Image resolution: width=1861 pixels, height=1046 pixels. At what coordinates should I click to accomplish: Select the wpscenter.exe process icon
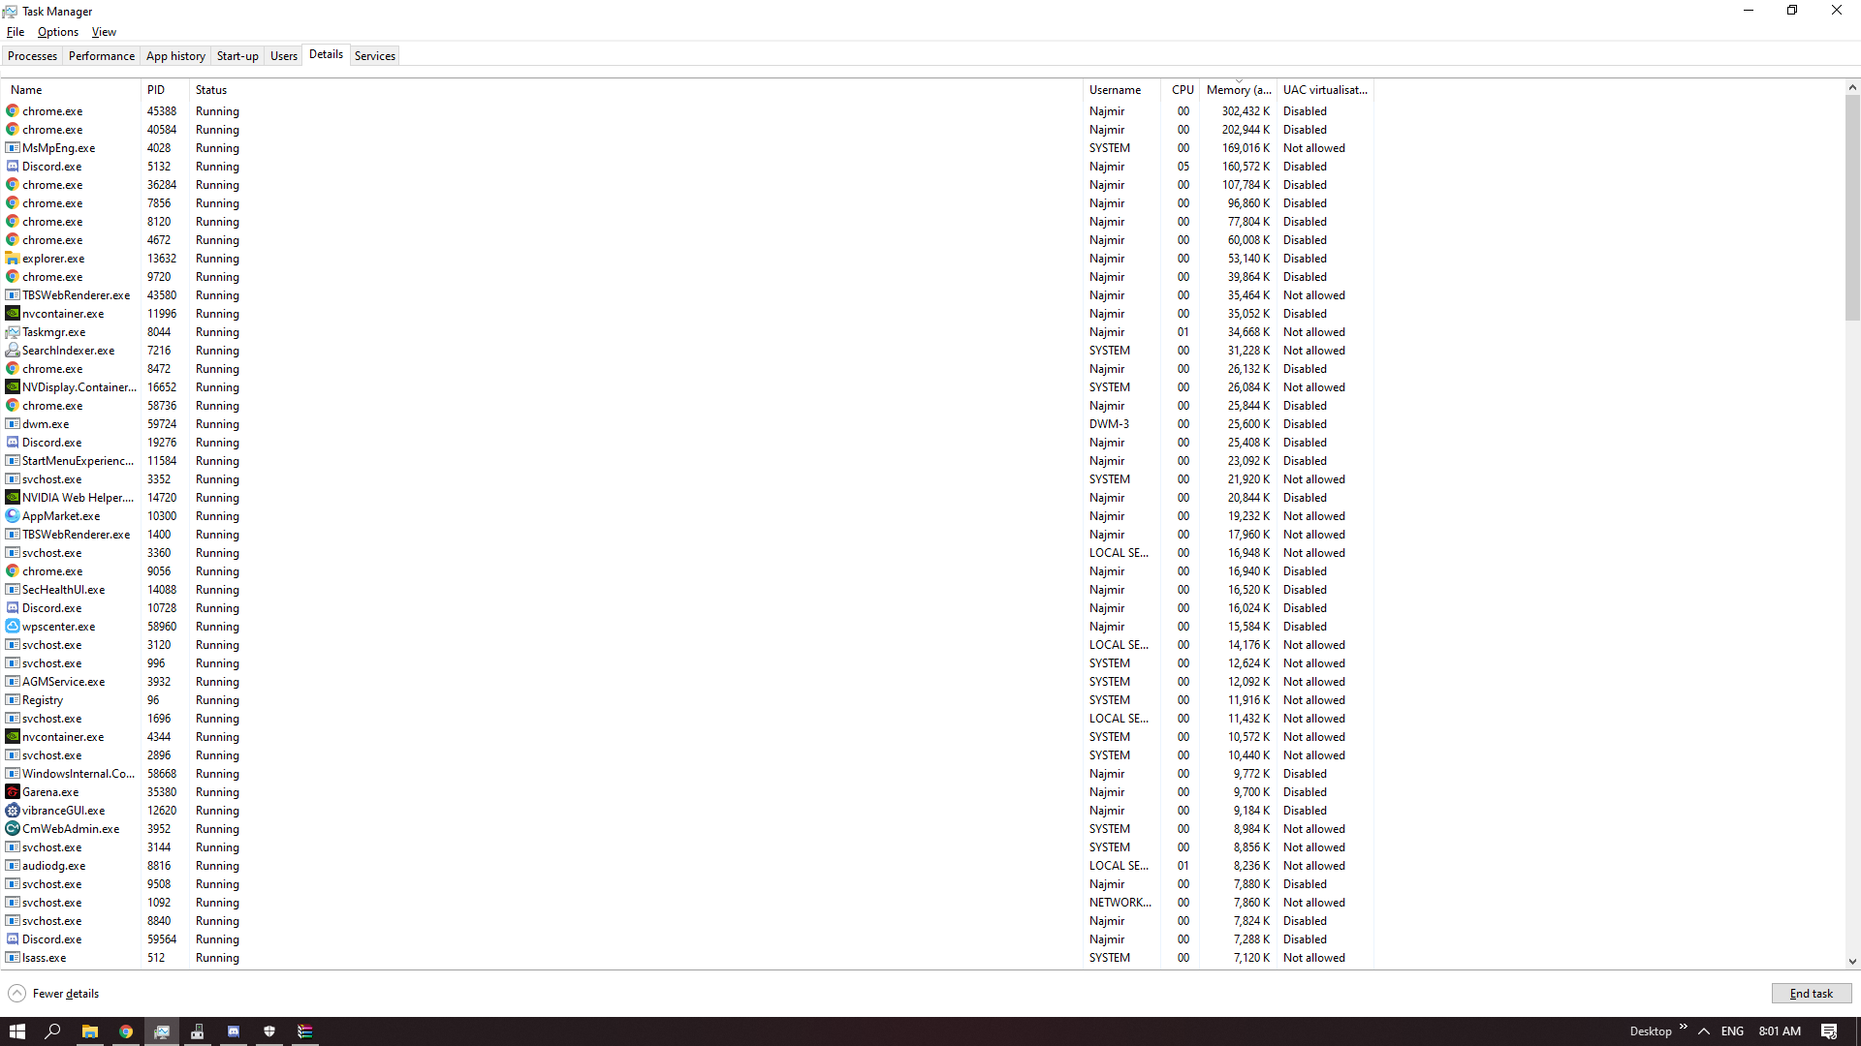[x=12, y=626]
